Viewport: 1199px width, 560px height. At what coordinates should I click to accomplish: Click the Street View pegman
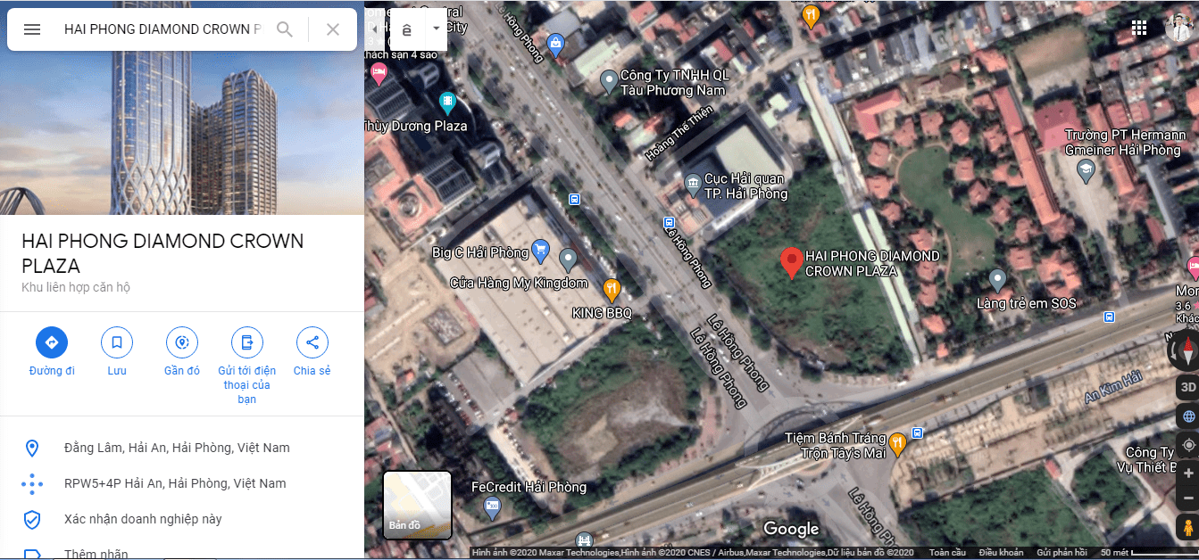coord(1188,527)
